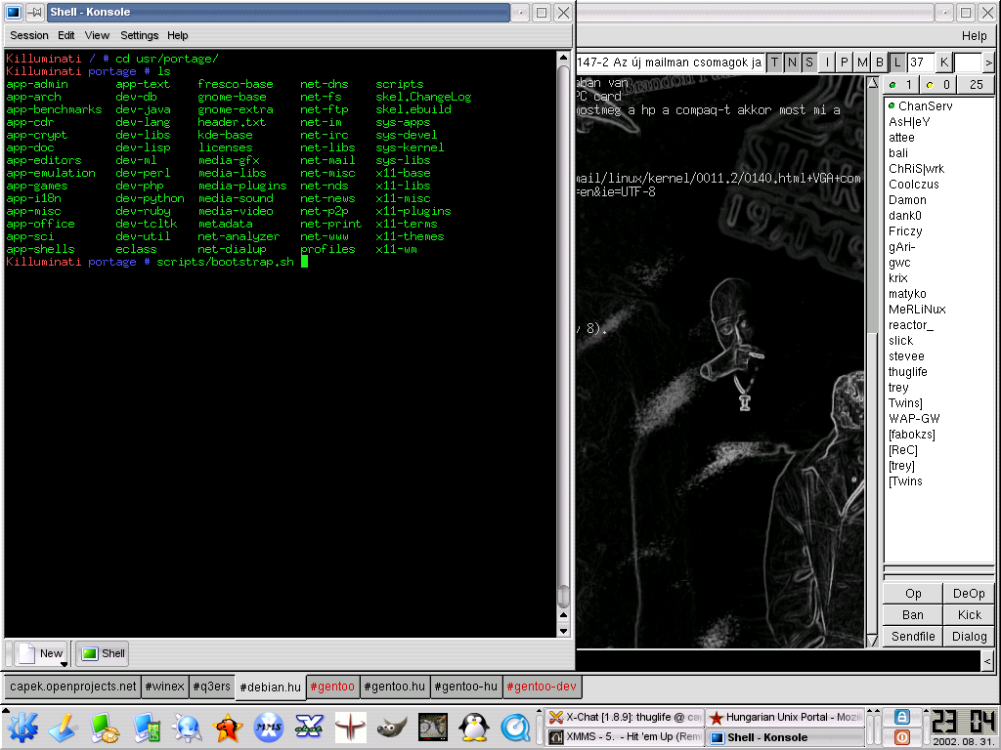This screenshot has width=1001, height=750.
Task: Switch to the #q3ers channel tab
Action: tap(212, 687)
